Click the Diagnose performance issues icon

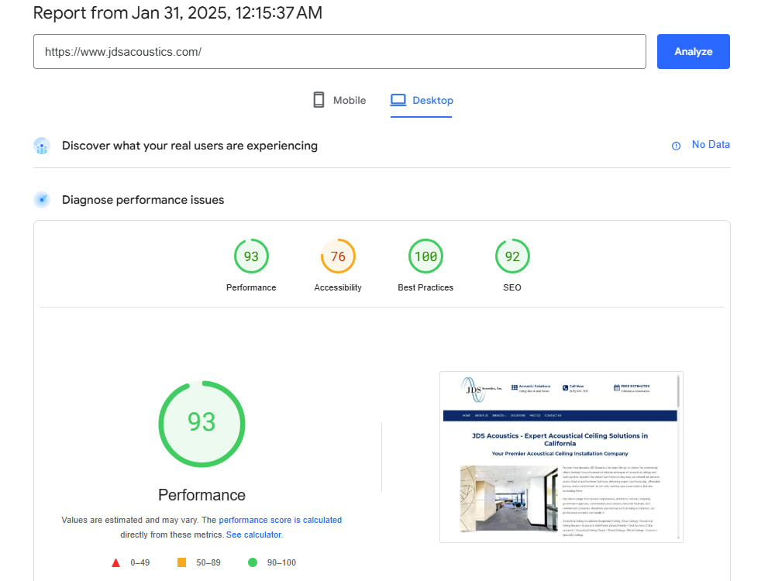click(42, 200)
